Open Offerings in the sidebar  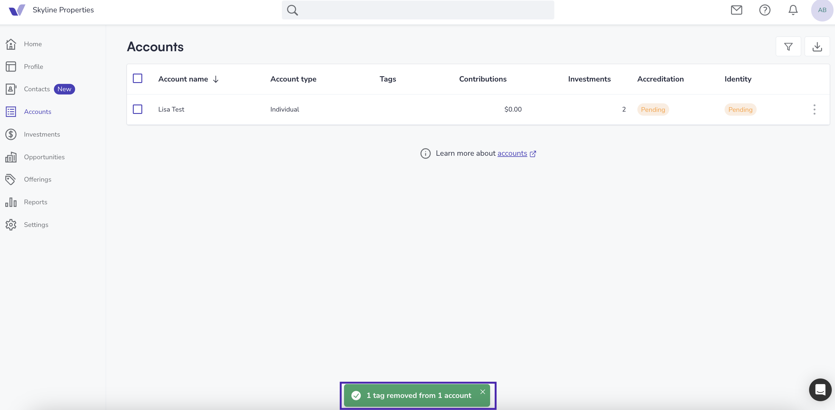click(x=38, y=180)
